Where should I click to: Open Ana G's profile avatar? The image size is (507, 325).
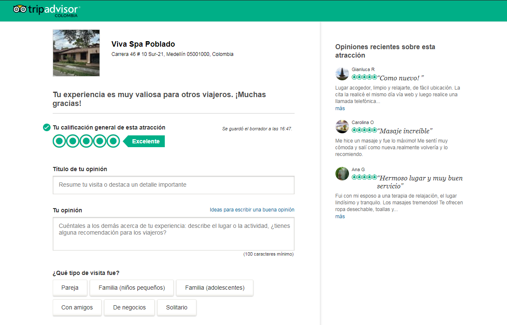[342, 174]
